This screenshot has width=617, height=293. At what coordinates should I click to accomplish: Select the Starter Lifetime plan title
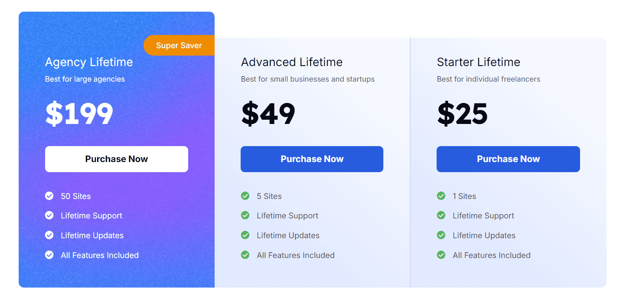(x=479, y=62)
